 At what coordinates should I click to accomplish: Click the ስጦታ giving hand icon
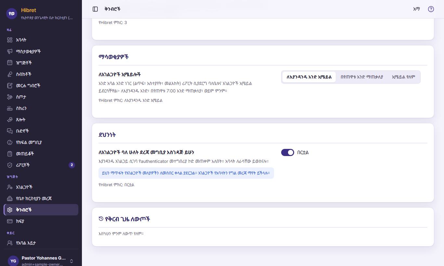click(10, 97)
